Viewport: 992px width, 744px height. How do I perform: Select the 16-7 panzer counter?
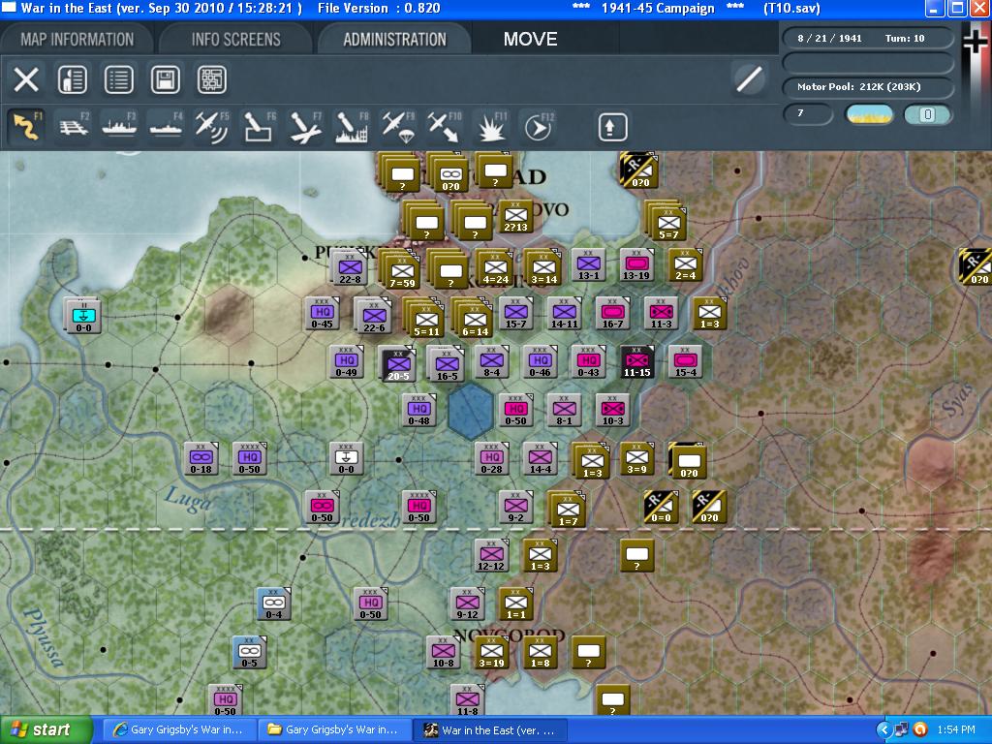(x=612, y=314)
